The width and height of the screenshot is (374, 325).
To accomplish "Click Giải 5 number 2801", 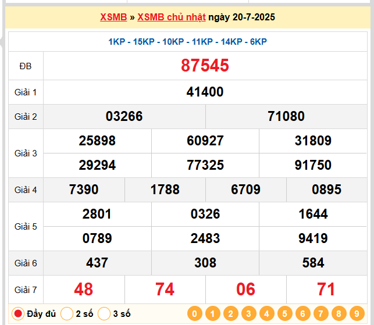I will point(97,214).
